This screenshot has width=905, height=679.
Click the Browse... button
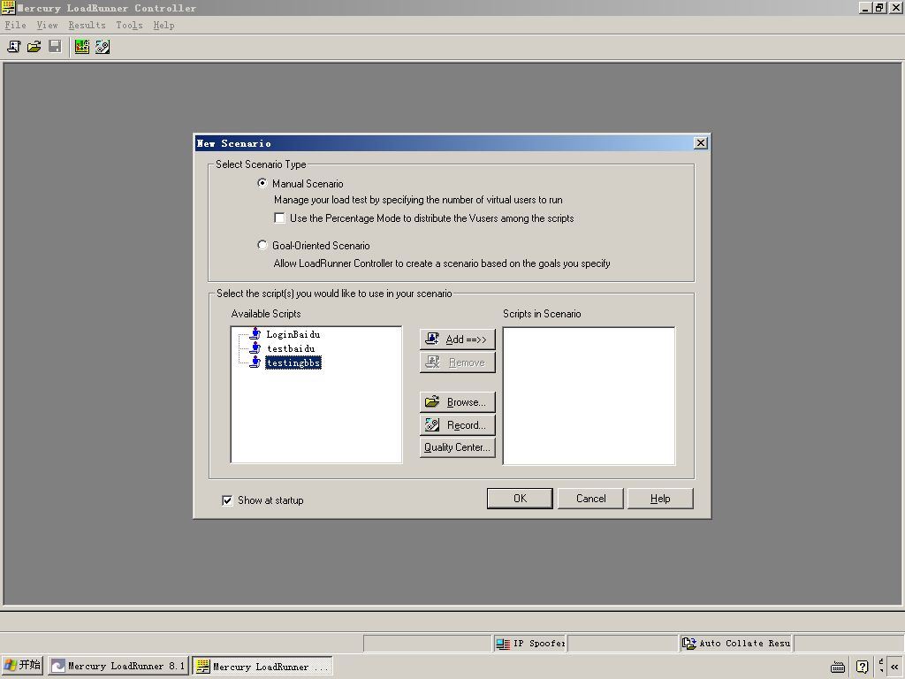(457, 402)
